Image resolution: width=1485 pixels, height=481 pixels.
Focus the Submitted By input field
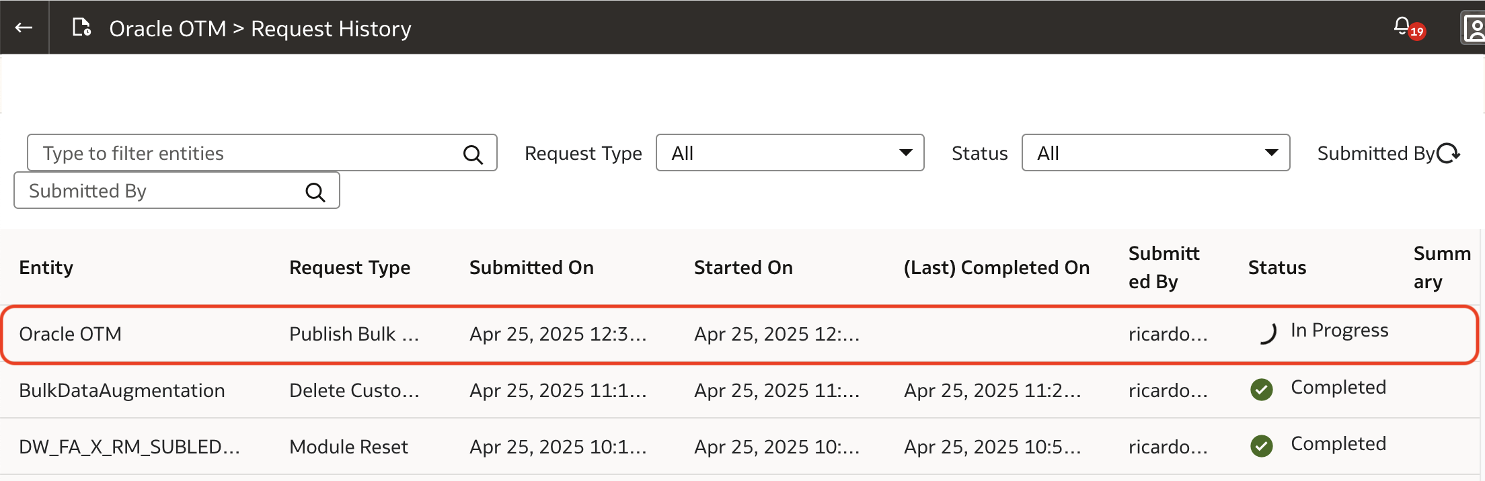click(161, 191)
